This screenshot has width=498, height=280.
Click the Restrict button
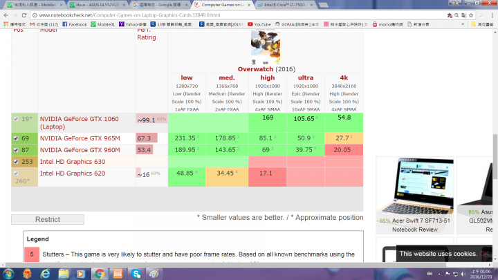[48, 219]
